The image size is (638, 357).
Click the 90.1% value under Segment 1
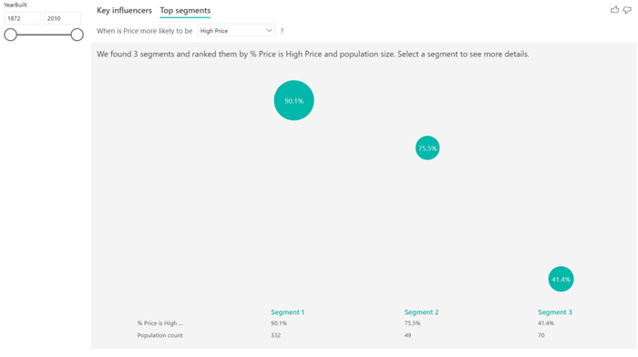279,323
